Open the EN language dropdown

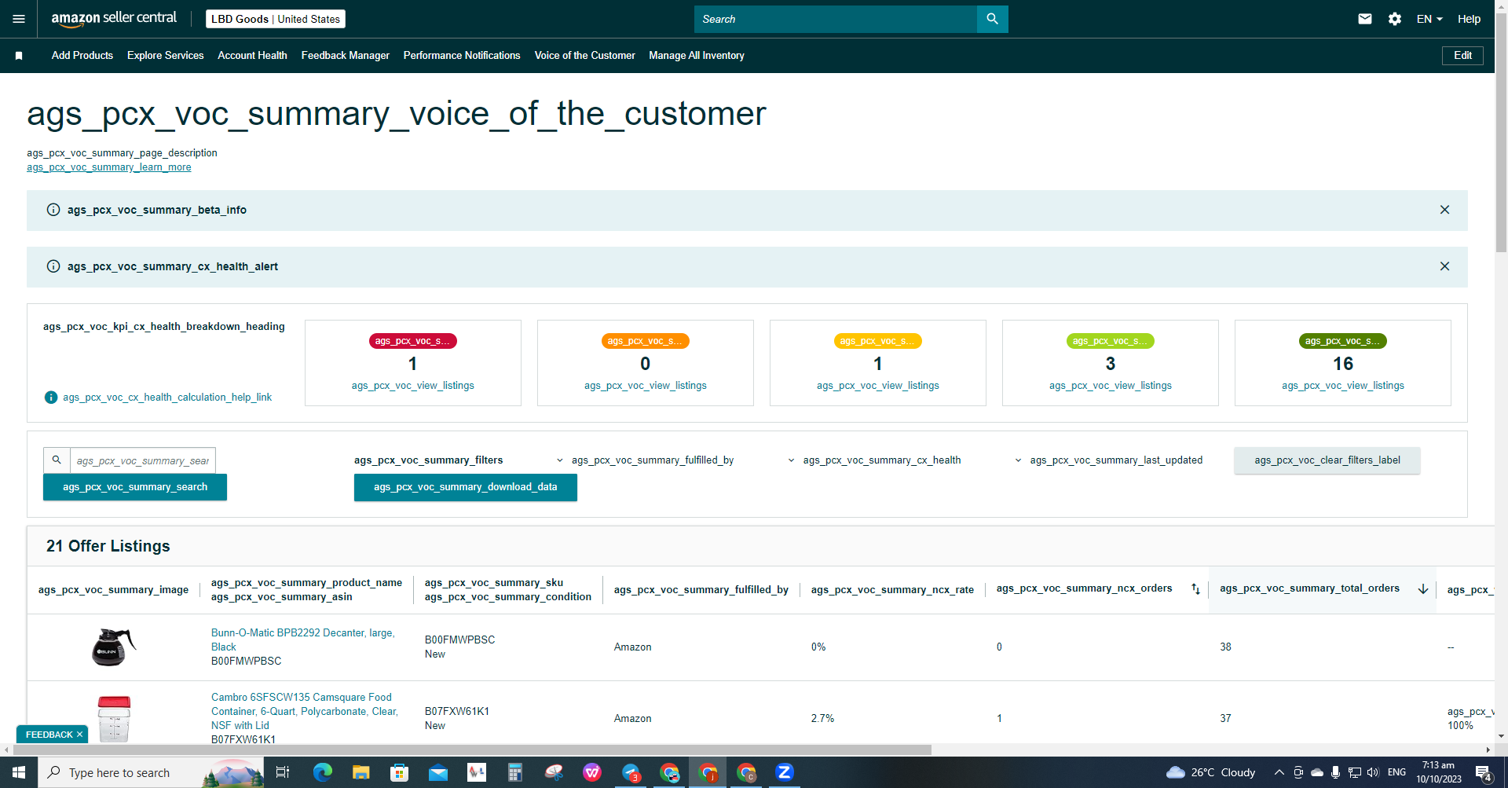(1429, 19)
